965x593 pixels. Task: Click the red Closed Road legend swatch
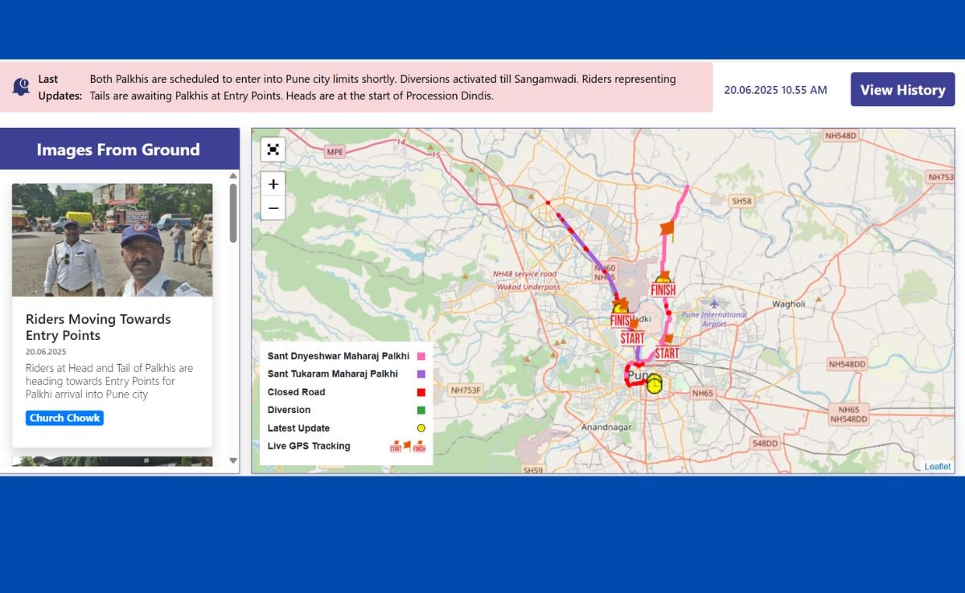pos(421,392)
